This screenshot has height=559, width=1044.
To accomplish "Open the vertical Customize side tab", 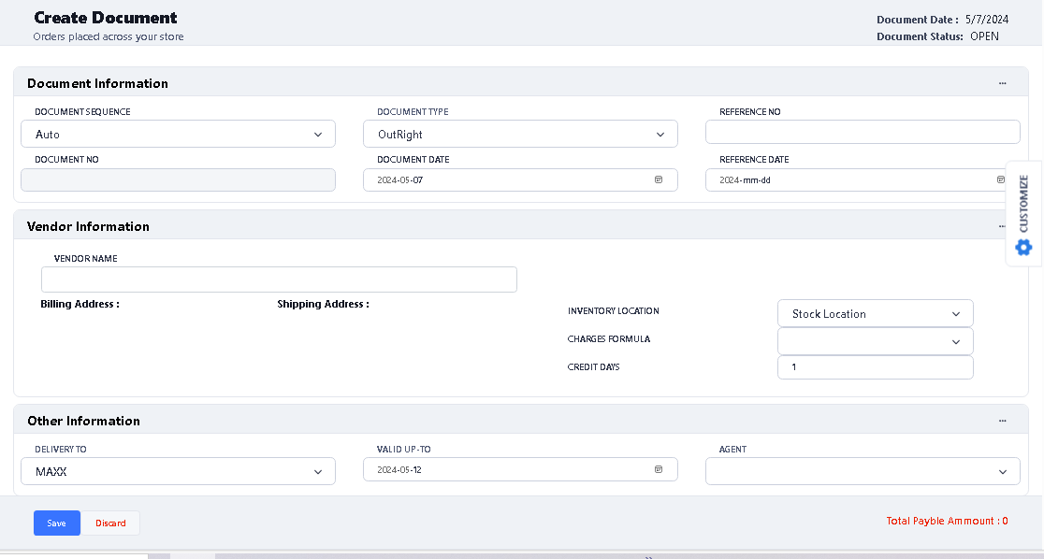I will (1023, 204).
